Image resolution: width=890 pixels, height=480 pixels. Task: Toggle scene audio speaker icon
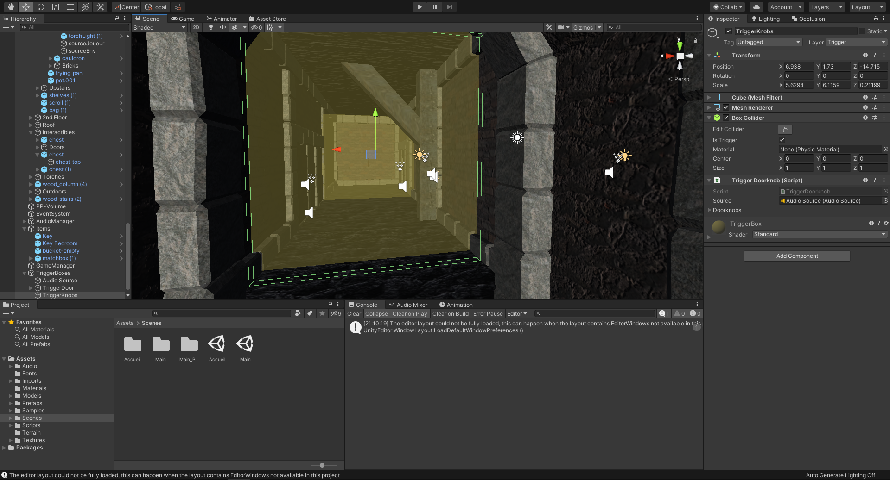click(x=223, y=27)
